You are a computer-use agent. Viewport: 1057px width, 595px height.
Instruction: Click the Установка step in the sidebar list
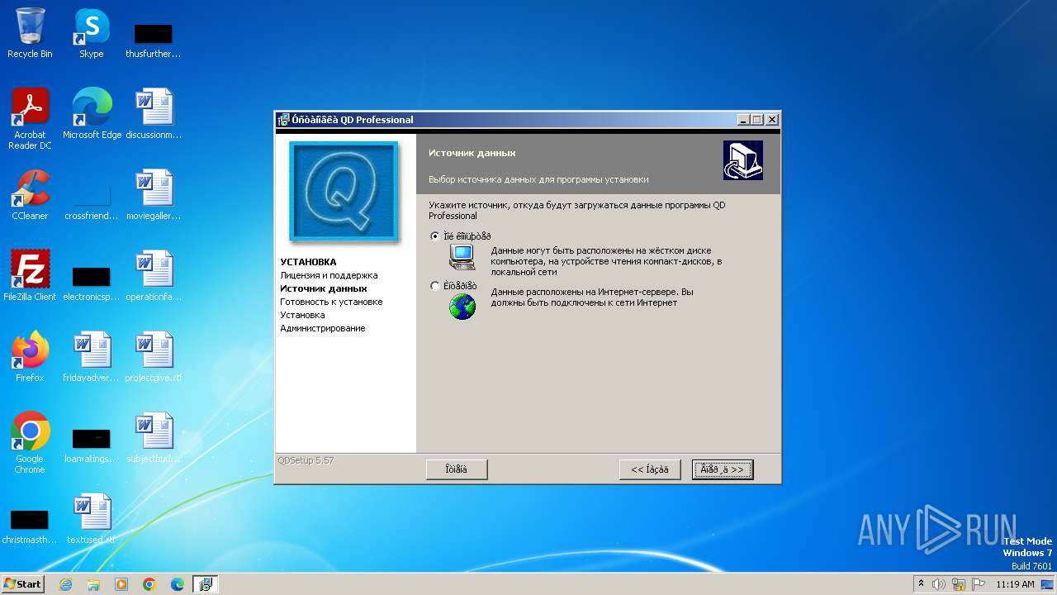(x=302, y=315)
